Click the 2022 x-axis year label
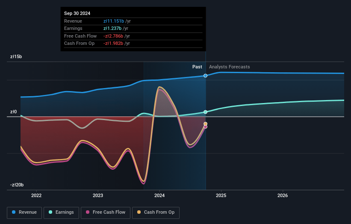This screenshot has height=224, width=351. [36, 195]
